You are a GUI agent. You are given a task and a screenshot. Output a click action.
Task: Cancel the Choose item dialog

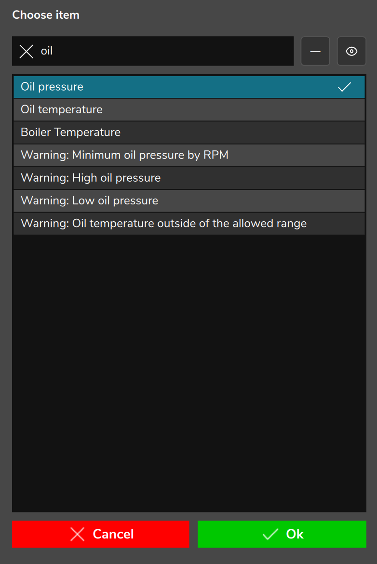pos(101,534)
